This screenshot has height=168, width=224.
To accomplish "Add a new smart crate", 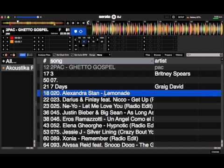I will [13, 55].
